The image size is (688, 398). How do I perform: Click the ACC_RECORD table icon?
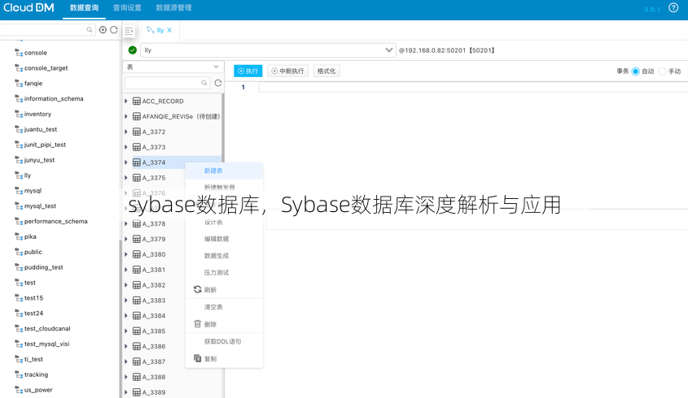pos(137,102)
